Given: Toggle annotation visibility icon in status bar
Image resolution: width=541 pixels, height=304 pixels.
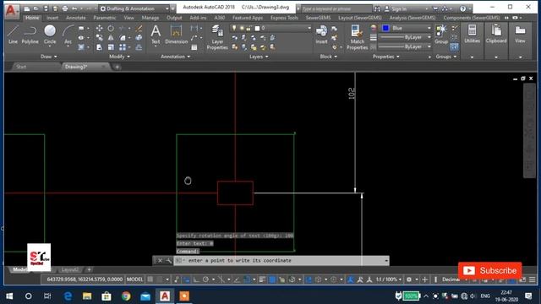Looking at the screenshot, I should (351, 280).
